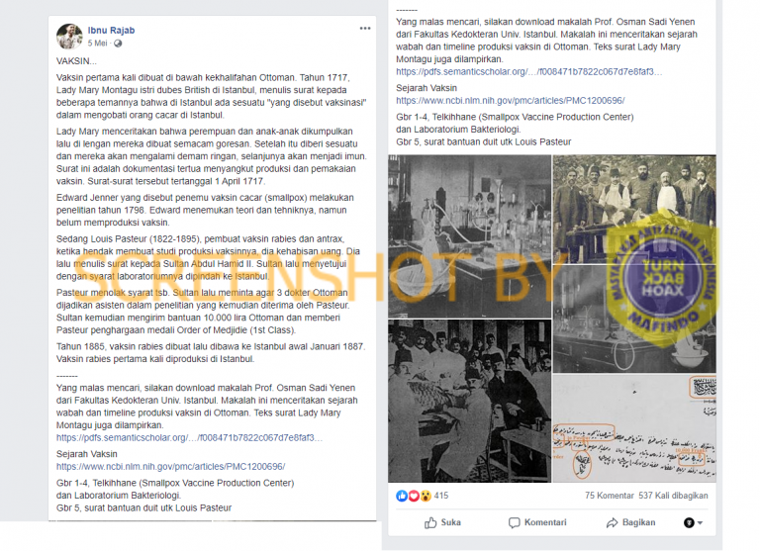Image resolution: width=760 pixels, height=551 pixels.
Task: Click the Komentari comment button
Action: [537, 522]
